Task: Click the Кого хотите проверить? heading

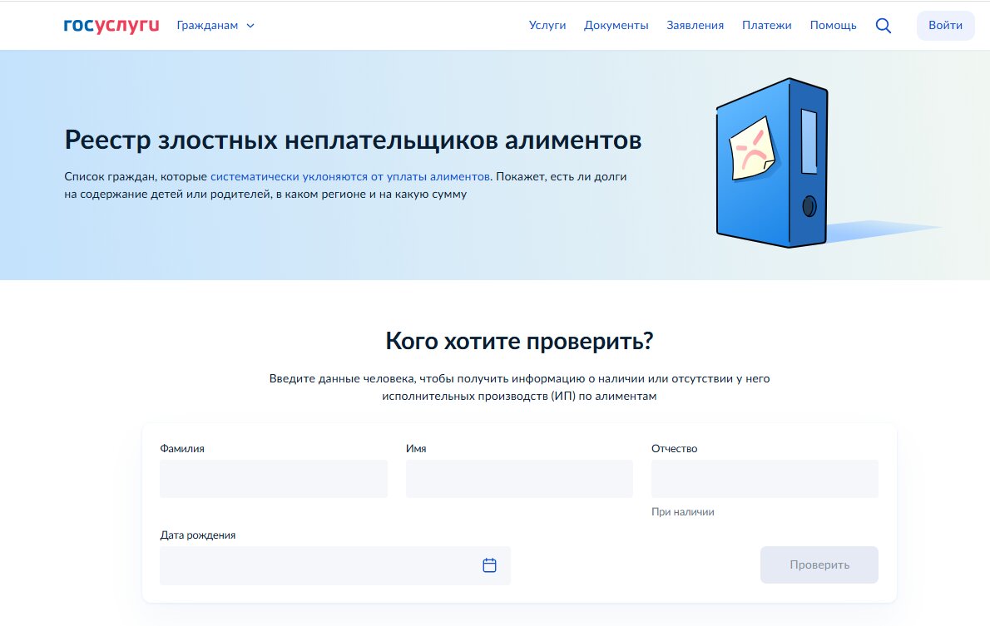Action: pos(519,341)
